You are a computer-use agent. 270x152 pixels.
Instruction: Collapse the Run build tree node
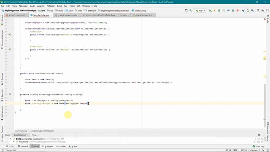(x=13, y=142)
